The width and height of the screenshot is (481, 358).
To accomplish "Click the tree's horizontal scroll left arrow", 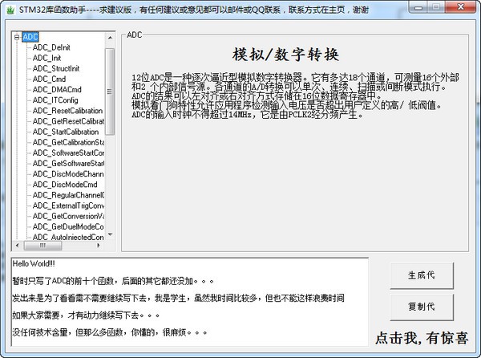I will pyautogui.click(x=18, y=246).
